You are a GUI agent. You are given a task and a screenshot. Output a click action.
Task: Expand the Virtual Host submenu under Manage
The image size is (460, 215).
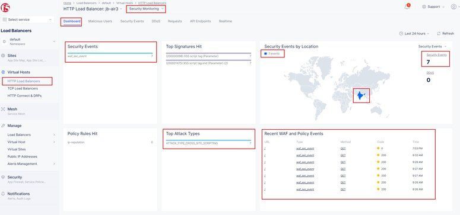coord(54,142)
